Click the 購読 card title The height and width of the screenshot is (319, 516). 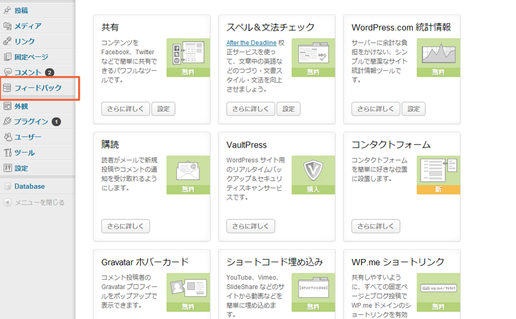click(x=110, y=145)
